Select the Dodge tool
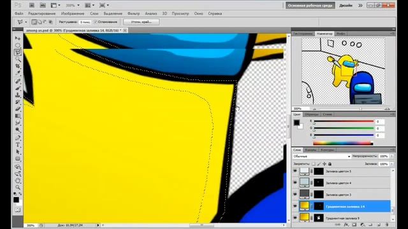 18,130
